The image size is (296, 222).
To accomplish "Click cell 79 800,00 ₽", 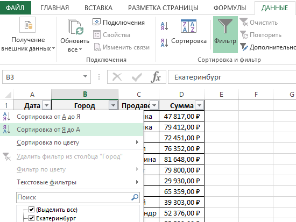I will click(x=181, y=170).
